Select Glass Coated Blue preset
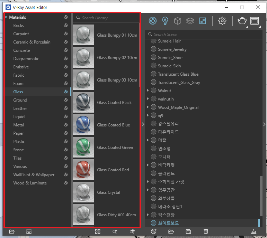Viewport: 267px width, 238px height. 106,125
